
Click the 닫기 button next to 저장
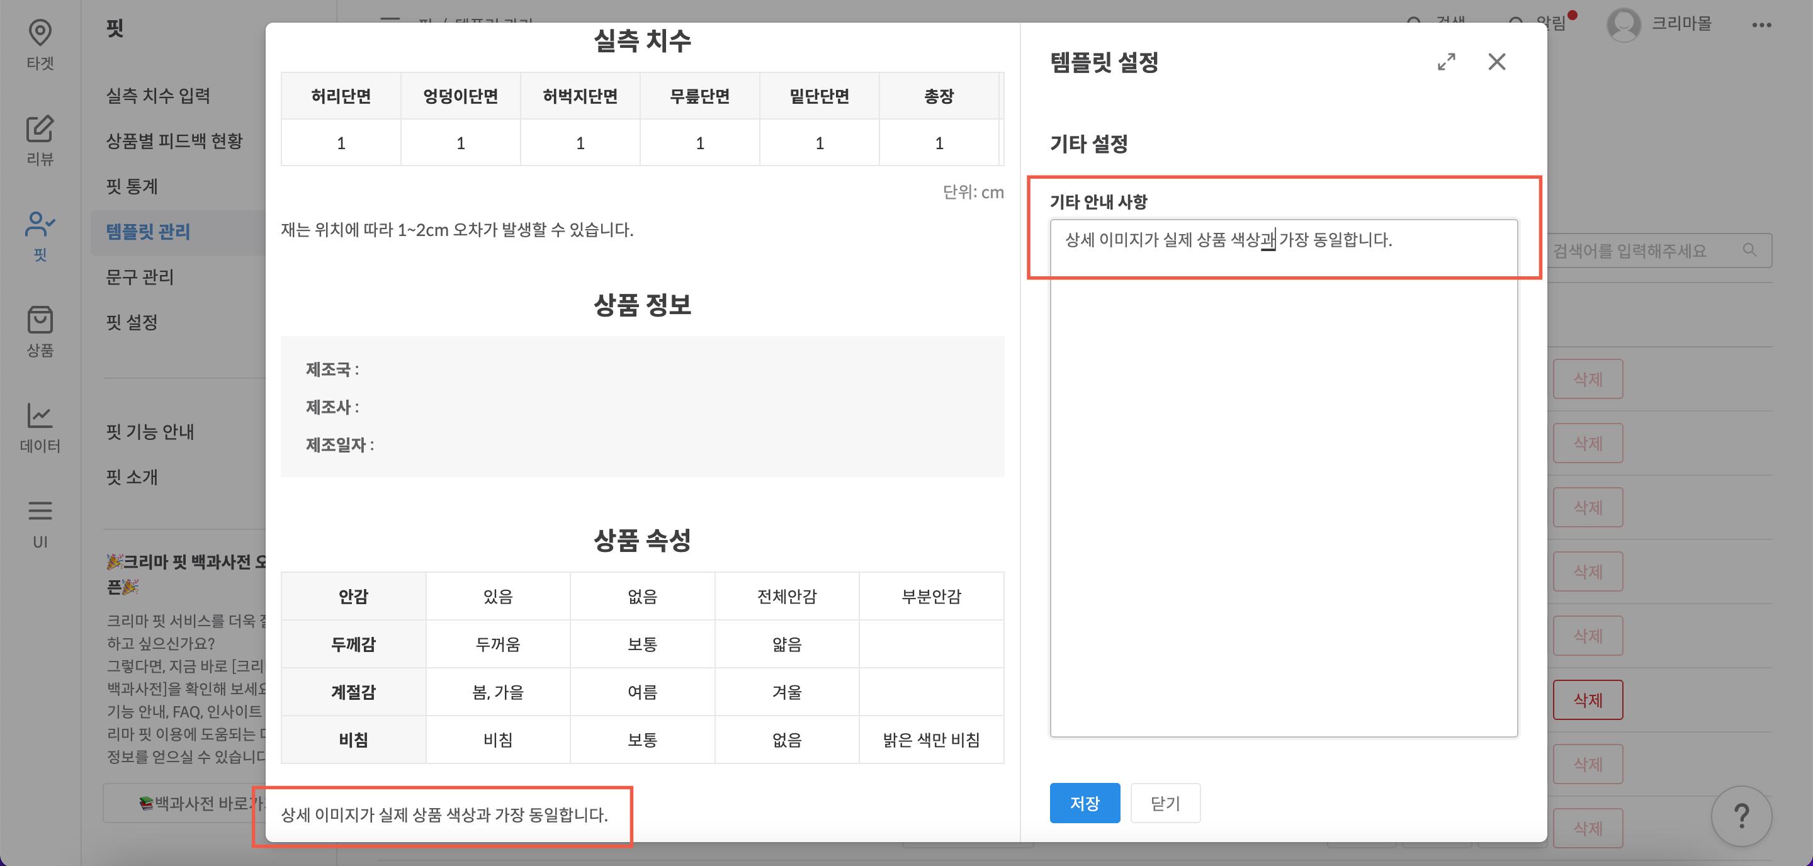click(1165, 802)
